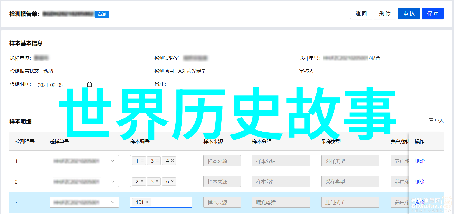This screenshot has height=214, width=454.
Task: Click 检测组号 cell 3
Action: pyautogui.click(x=16, y=202)
